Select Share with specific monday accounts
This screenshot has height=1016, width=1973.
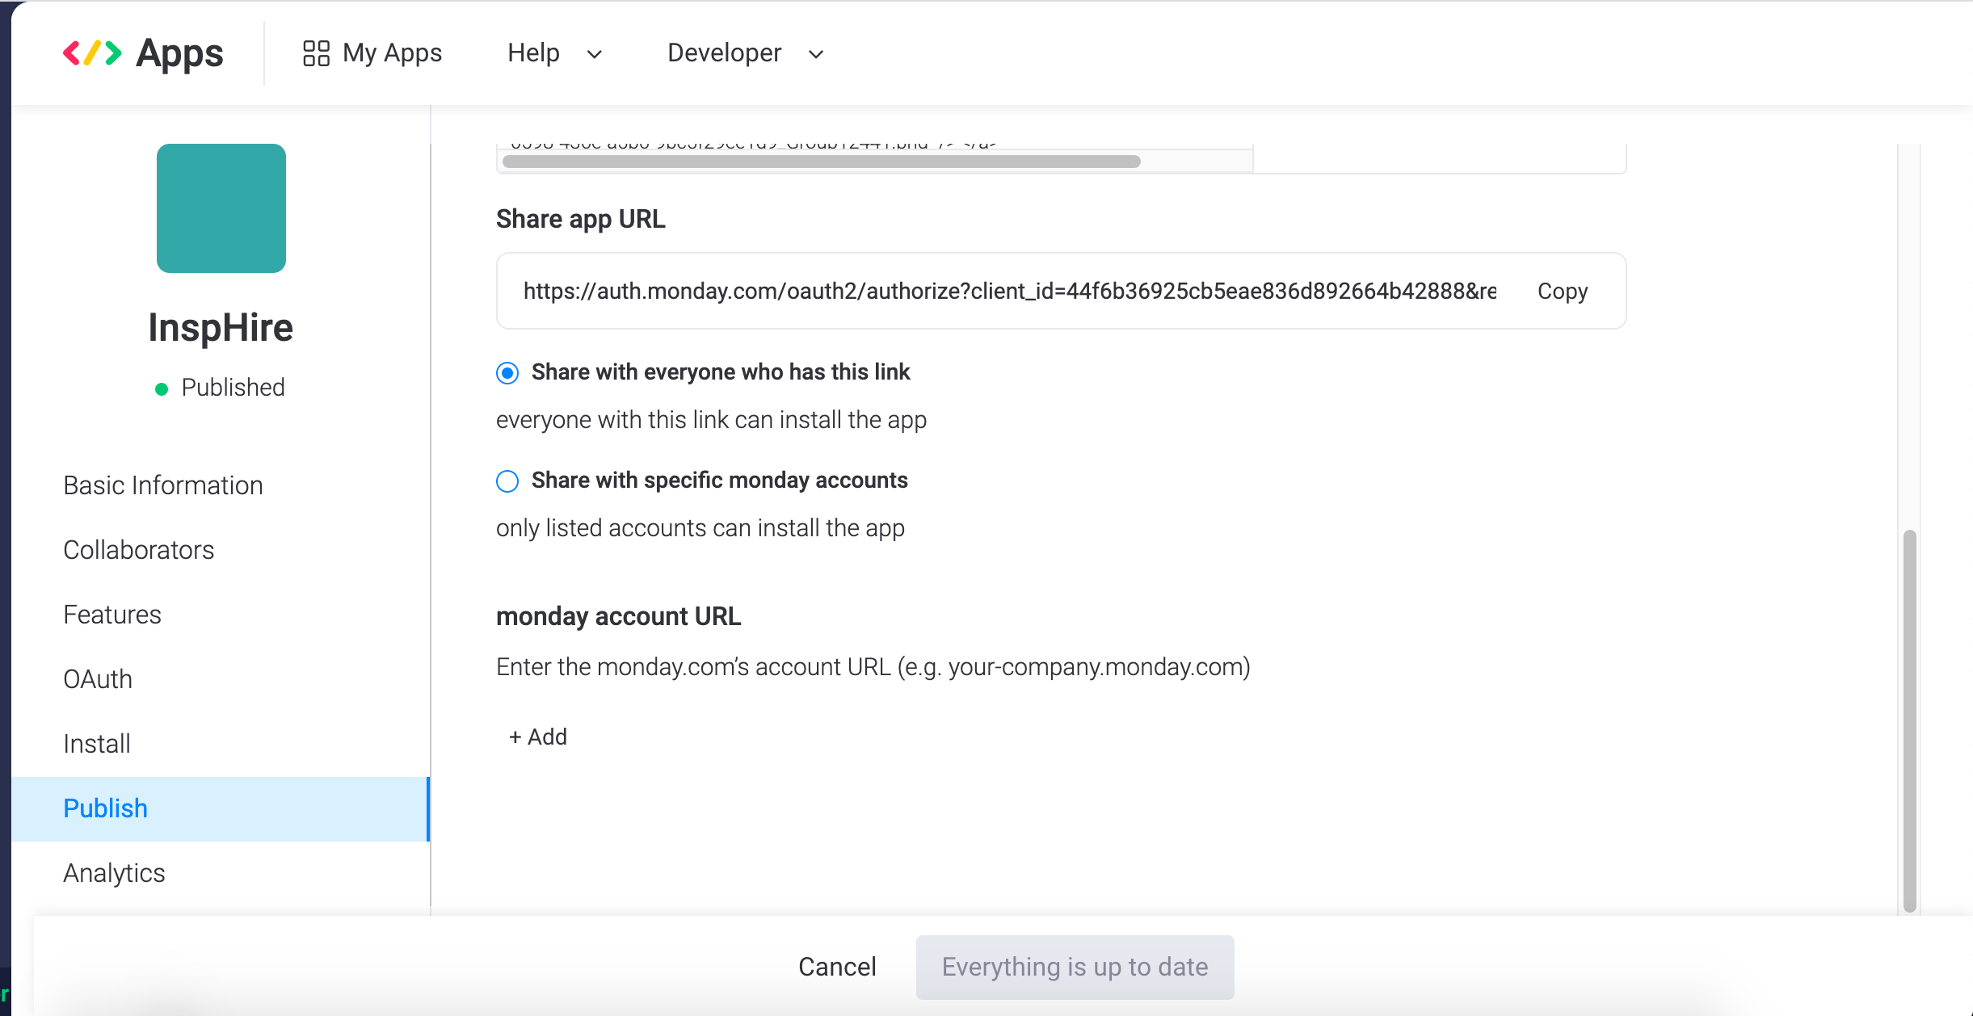click(x=507, y=481)
